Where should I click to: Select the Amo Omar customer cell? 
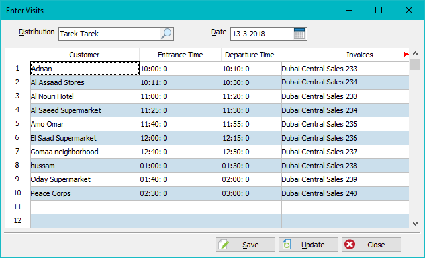click(x=85, y=124)
